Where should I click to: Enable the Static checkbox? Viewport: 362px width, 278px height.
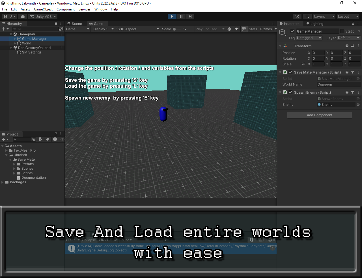(342, 31)
